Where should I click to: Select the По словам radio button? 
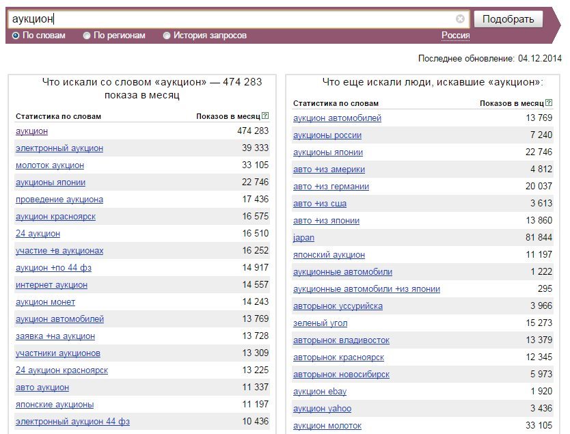click(16, 36)
